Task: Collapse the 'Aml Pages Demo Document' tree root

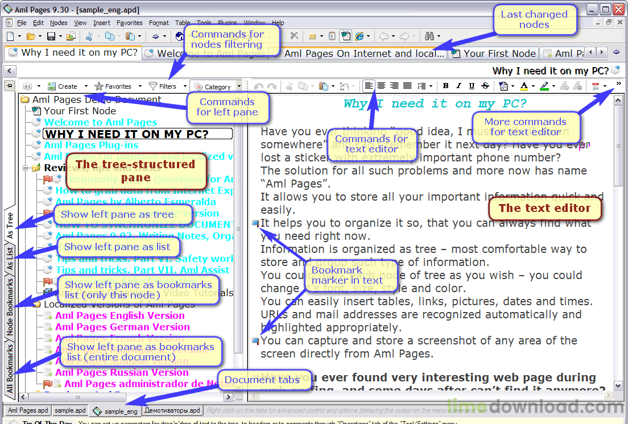Action: click(x=24, y=99)
